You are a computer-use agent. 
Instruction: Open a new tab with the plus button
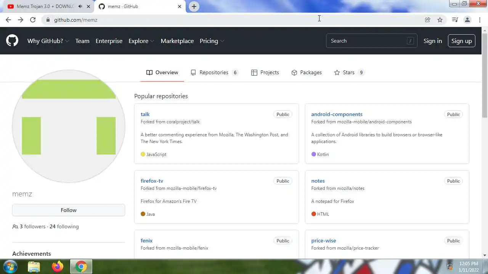point(194,6)
